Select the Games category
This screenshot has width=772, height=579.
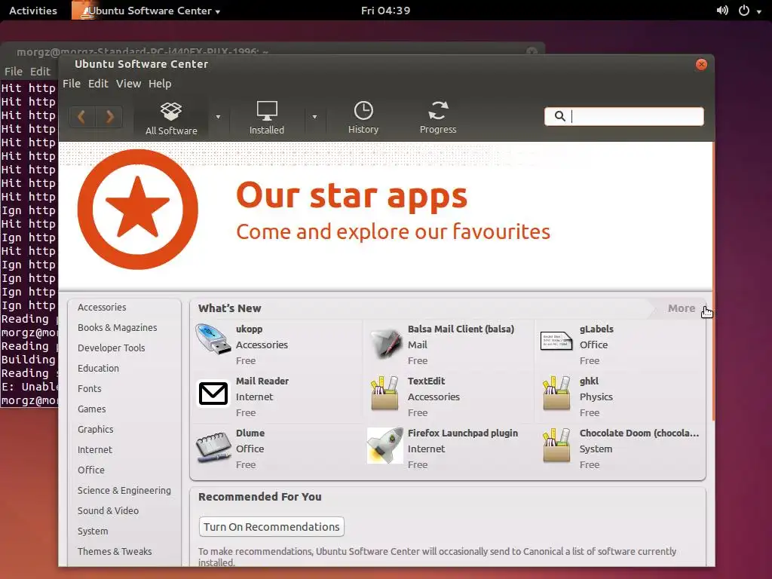[x=91, y=409]
